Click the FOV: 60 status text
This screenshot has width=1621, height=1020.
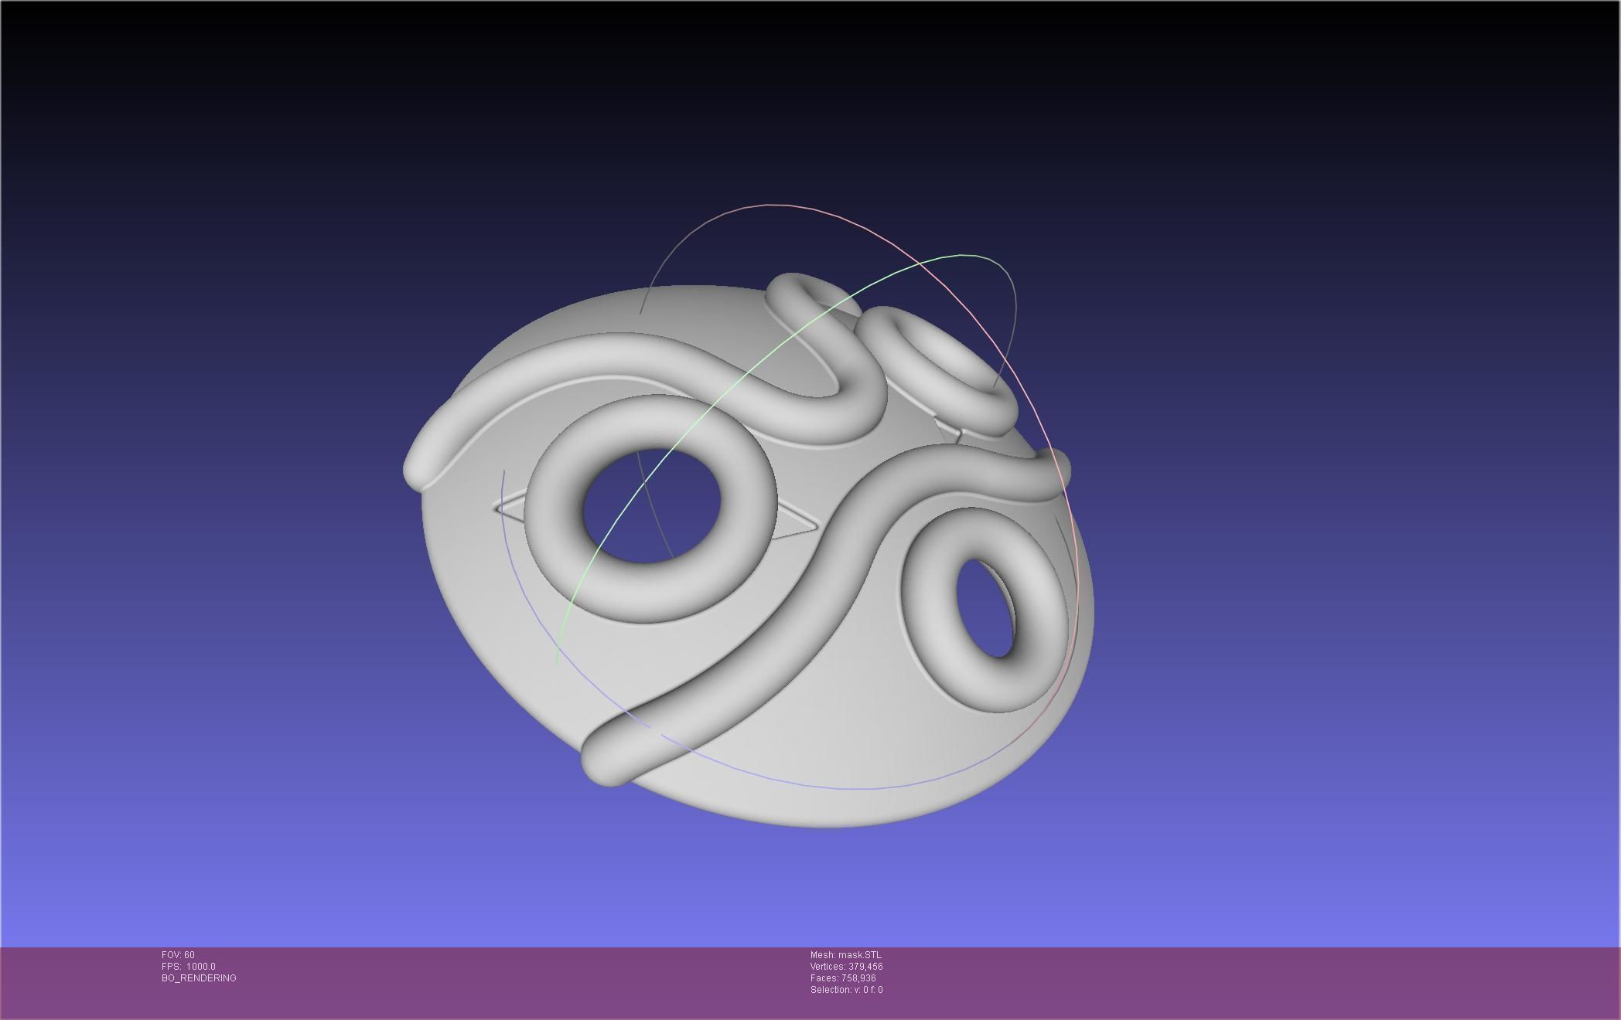click(x=178, y=955)
